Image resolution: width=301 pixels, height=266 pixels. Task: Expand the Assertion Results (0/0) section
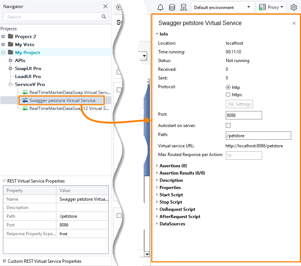(x=157, y=173)
